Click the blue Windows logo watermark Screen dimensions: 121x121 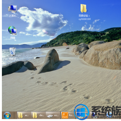pos(82,112)
